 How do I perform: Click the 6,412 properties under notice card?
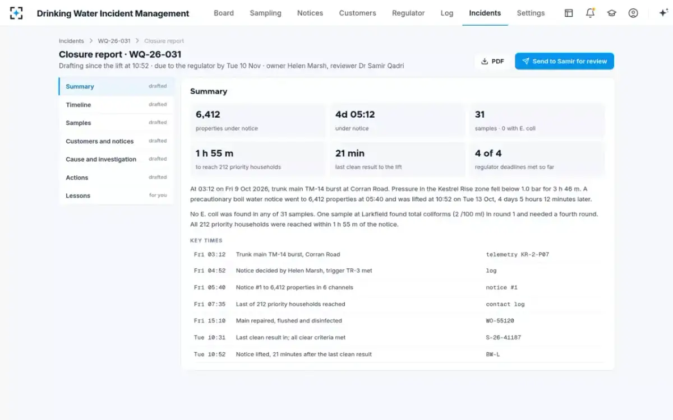click(258, 120)
